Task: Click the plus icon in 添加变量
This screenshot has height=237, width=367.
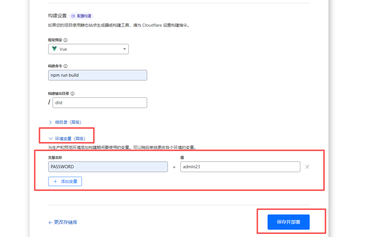Action: tap(55, 181)
